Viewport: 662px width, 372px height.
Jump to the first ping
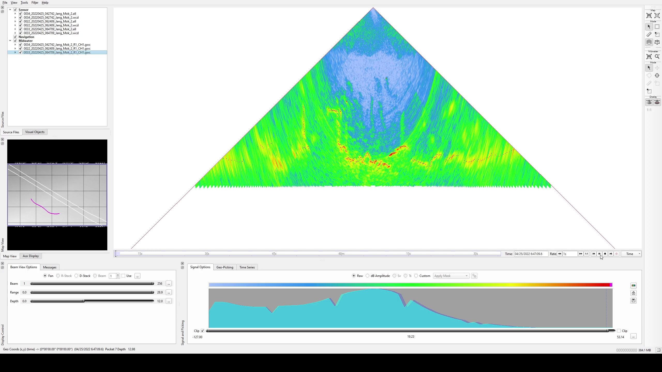click(594, 254)
